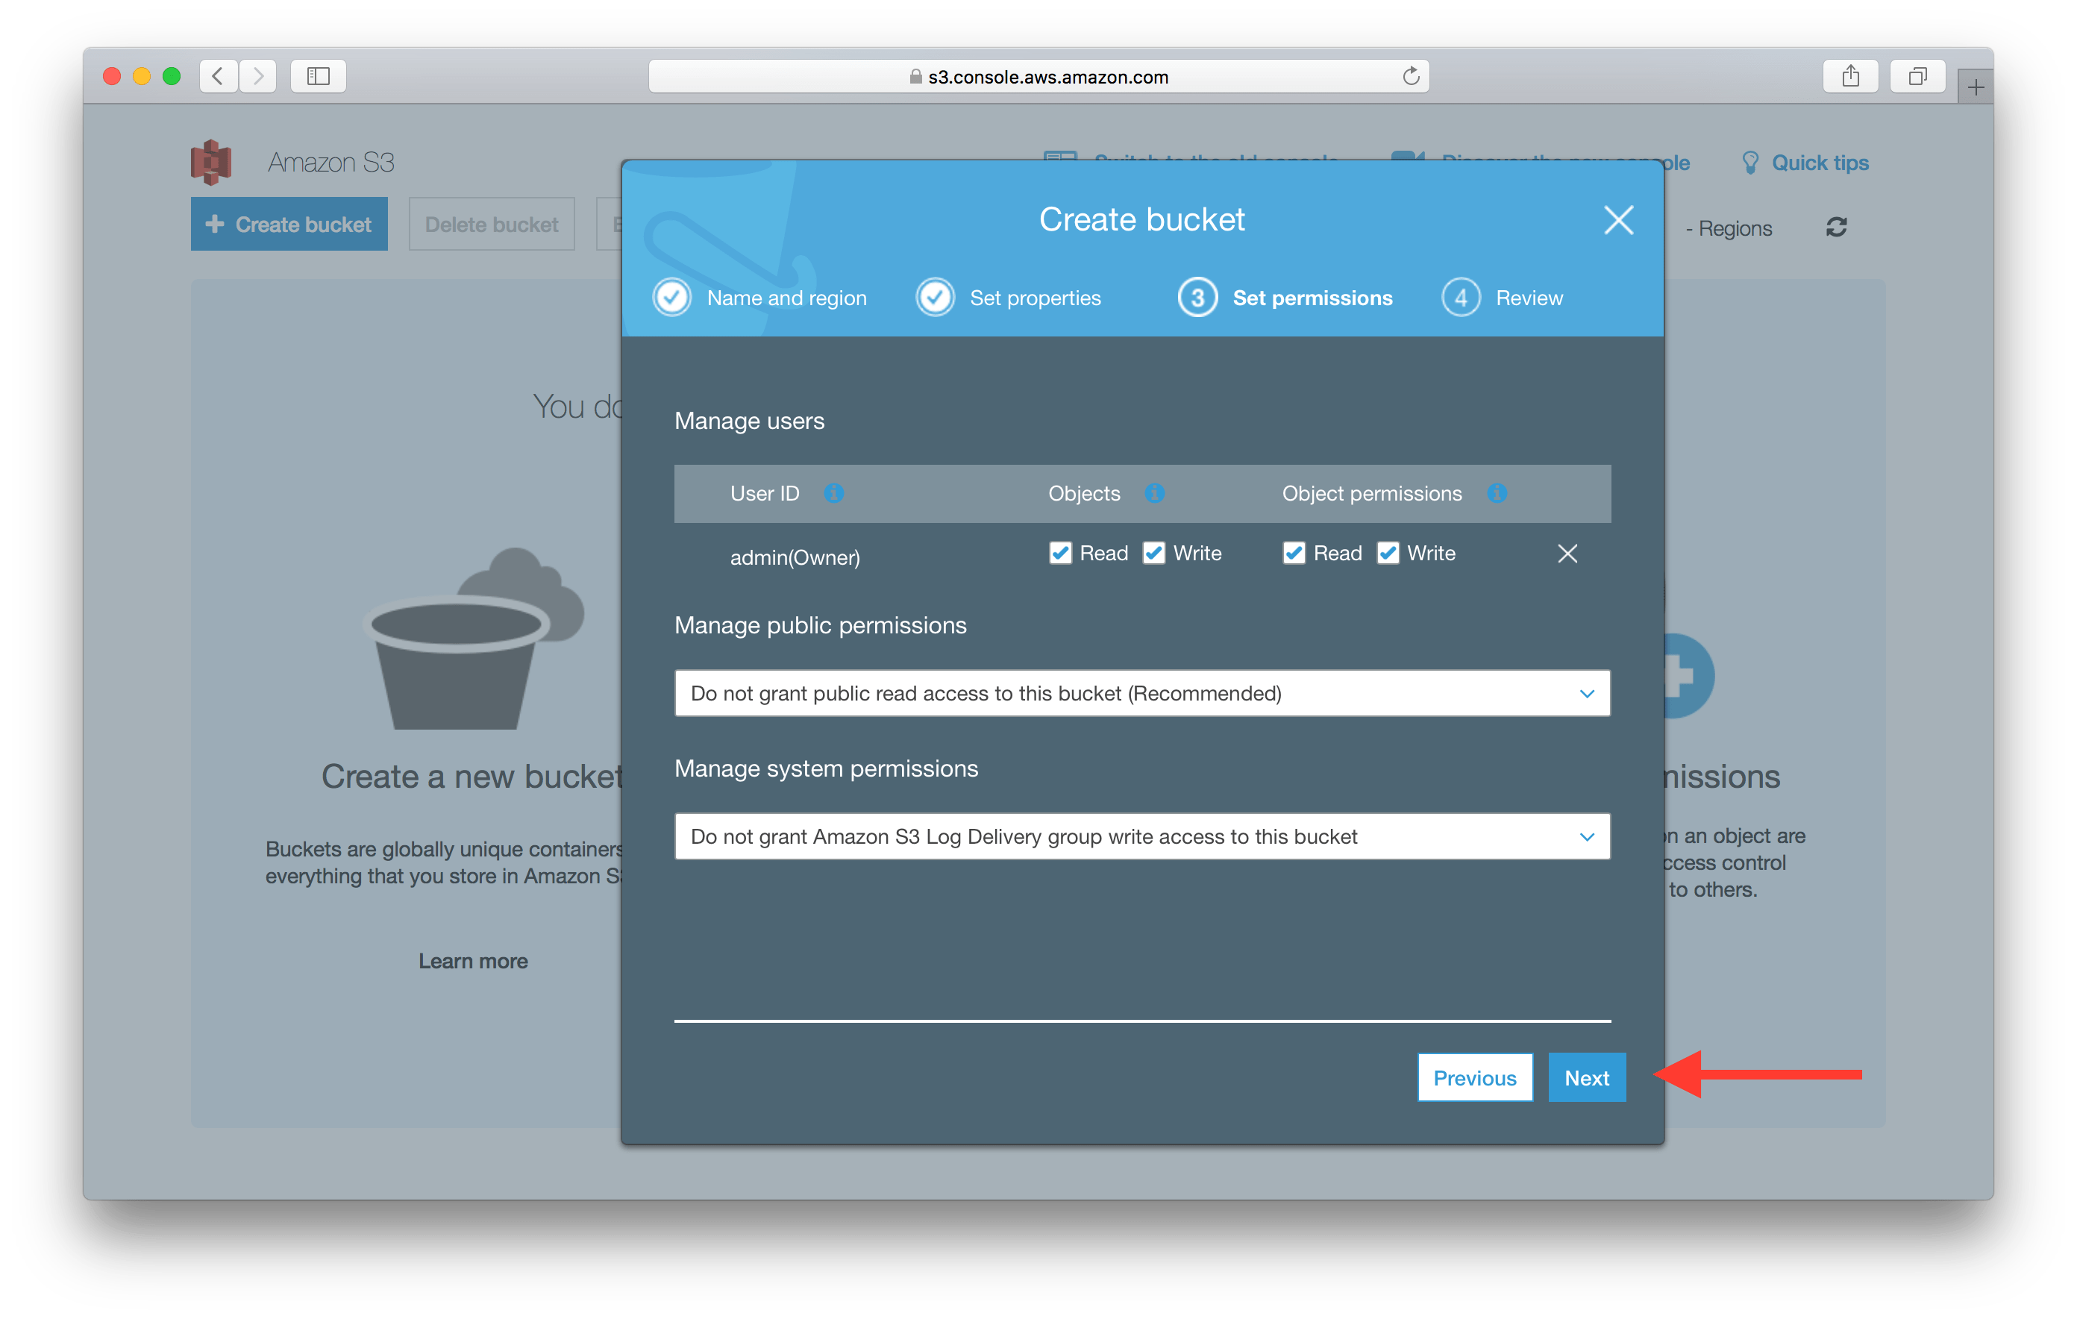
Task: Click the Quick tips lightbulb icon
Action: 1749,161
